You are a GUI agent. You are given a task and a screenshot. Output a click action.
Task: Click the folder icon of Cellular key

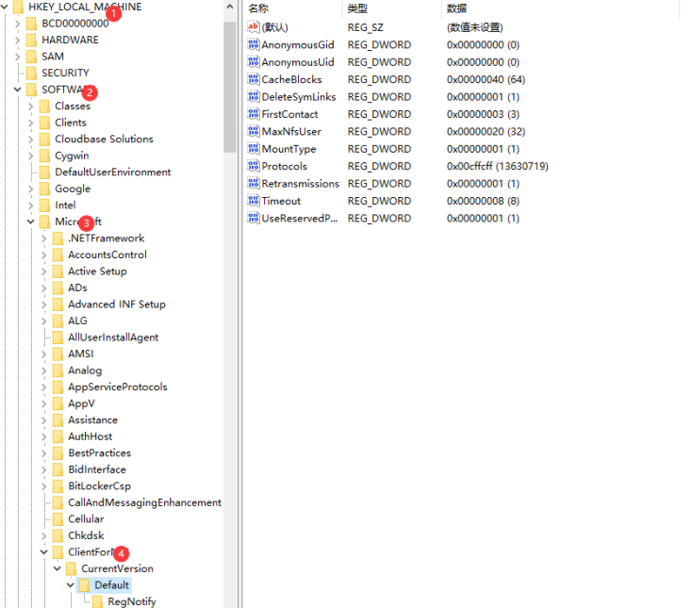pyautogui.click(x=58, y=519)
